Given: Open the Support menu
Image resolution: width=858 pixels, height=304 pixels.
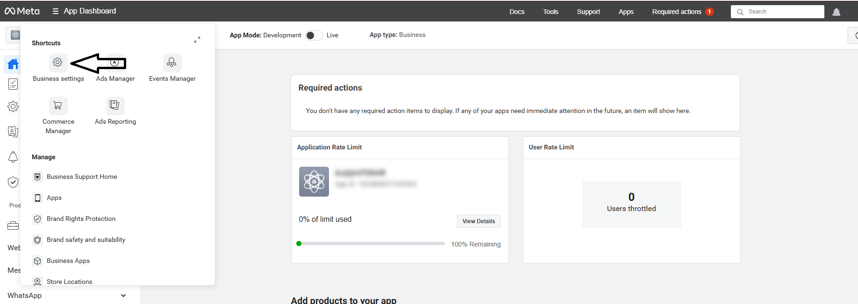Looking at the screenshot, I should tap(588, 12).
